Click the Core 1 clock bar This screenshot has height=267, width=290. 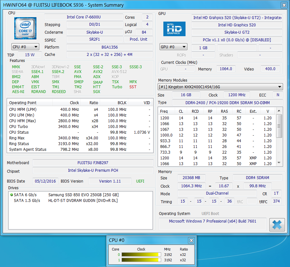click(141, 260)
